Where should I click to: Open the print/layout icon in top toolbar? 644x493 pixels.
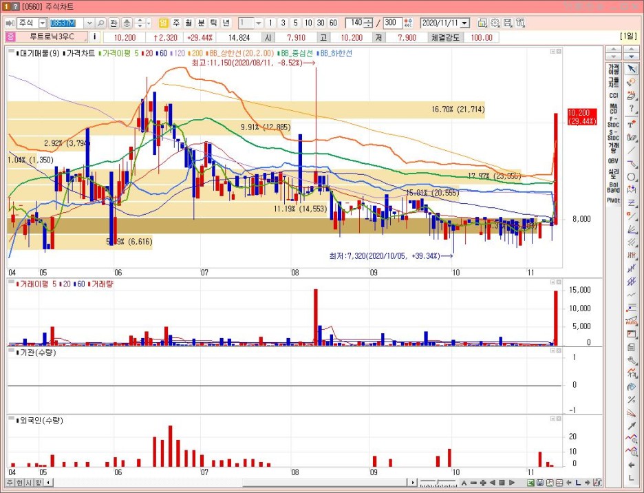(x=508, y=23)
